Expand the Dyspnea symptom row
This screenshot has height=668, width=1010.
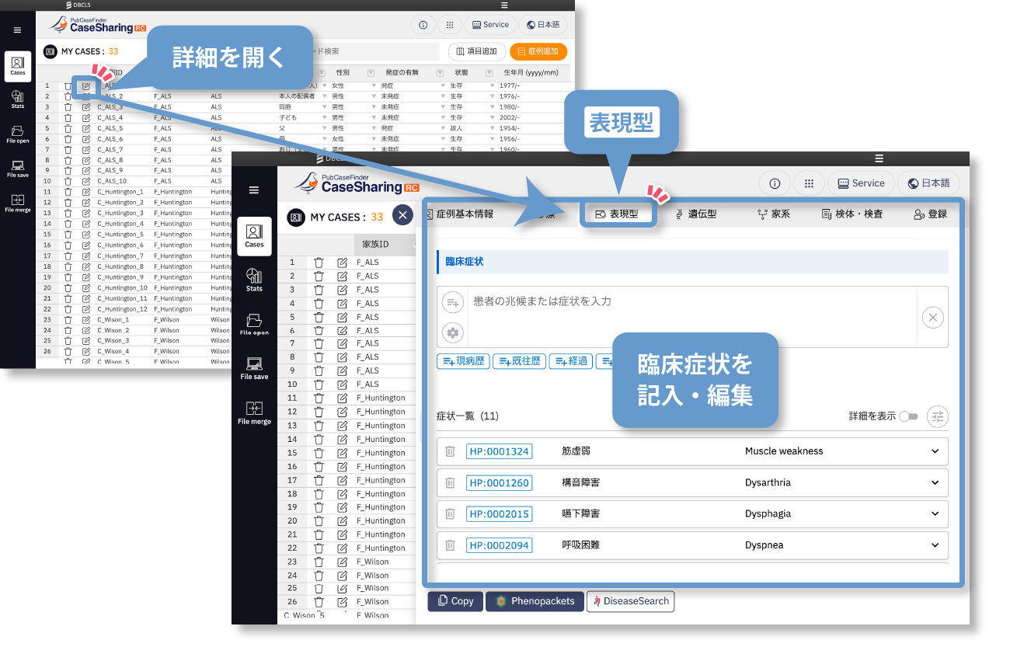click(935, 545)
